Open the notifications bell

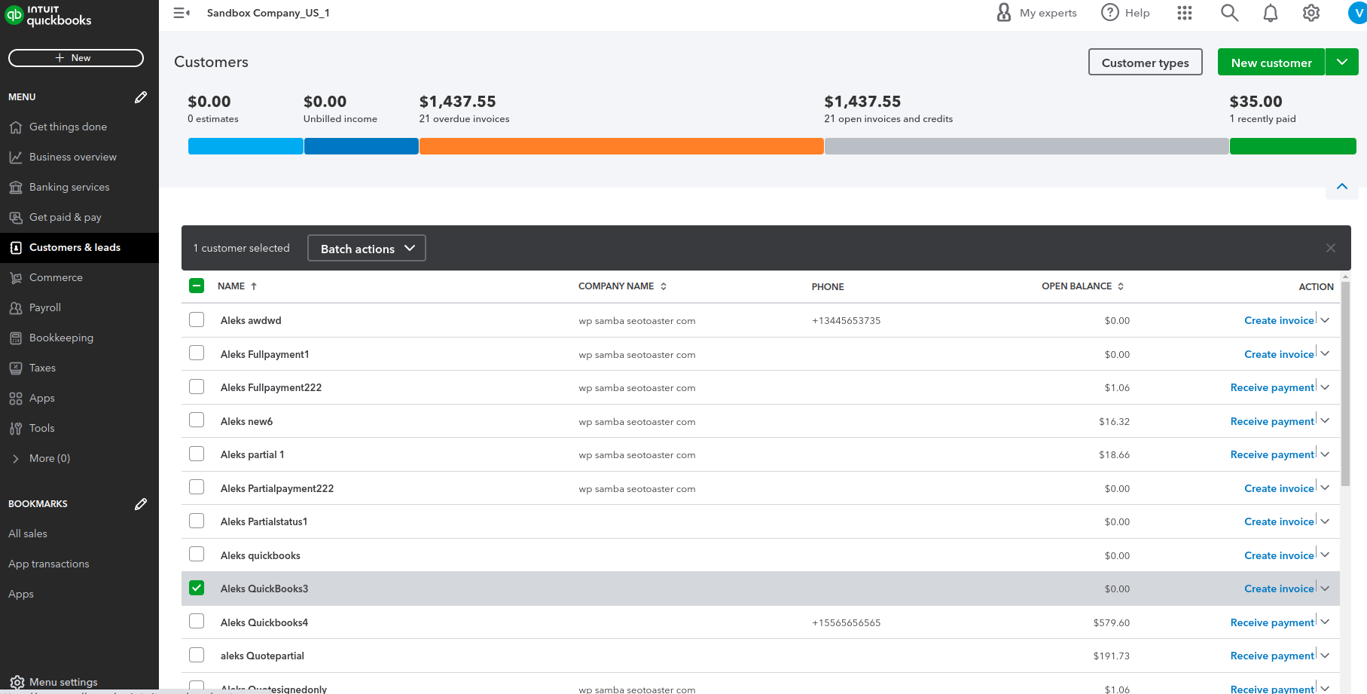(1271, 13)
